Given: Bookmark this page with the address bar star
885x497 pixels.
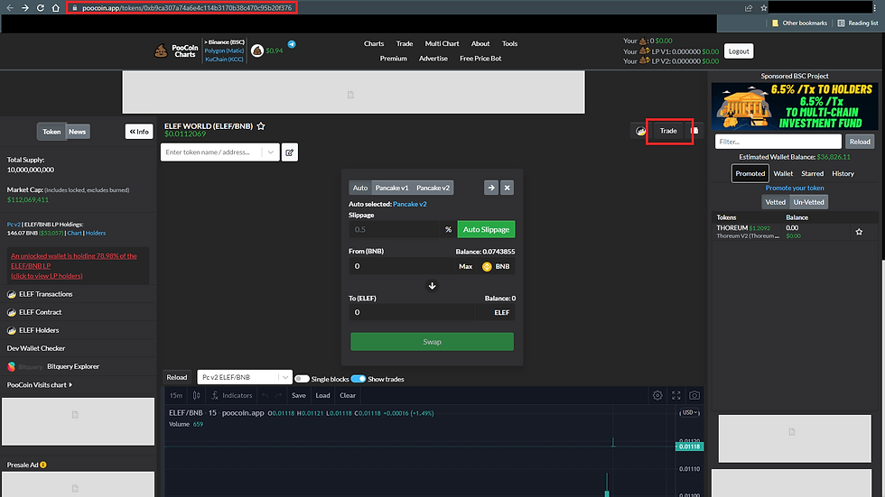Looking at the screenshot, I should [x=764, y=8].
